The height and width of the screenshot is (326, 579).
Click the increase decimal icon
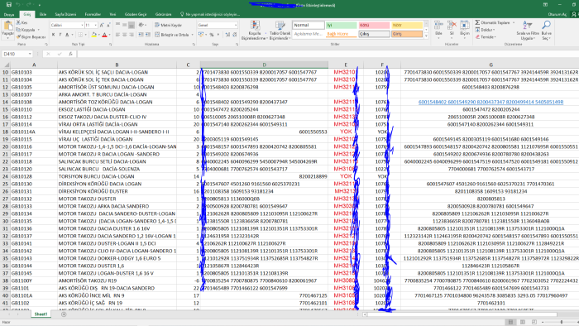tap(227, 34)
